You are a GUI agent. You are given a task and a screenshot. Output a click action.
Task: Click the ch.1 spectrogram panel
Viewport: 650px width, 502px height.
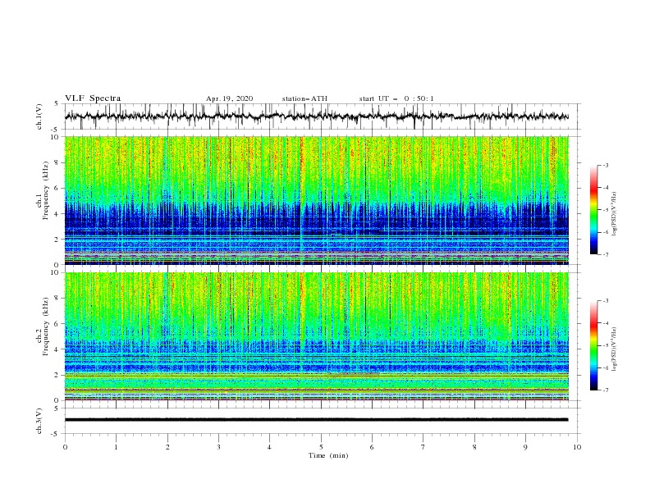click(x=317, y=200)
